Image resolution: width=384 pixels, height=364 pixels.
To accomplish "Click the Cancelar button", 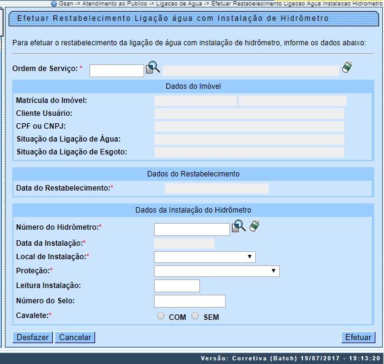I will point(75,337).
